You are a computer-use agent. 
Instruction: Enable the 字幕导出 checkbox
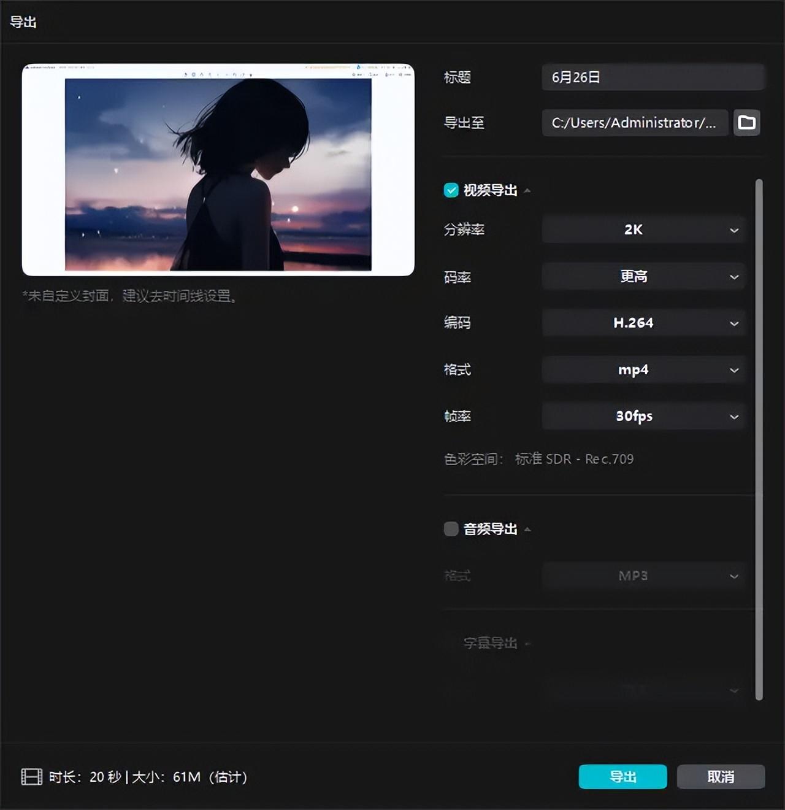pyautogui.click(x=451, y=643)
